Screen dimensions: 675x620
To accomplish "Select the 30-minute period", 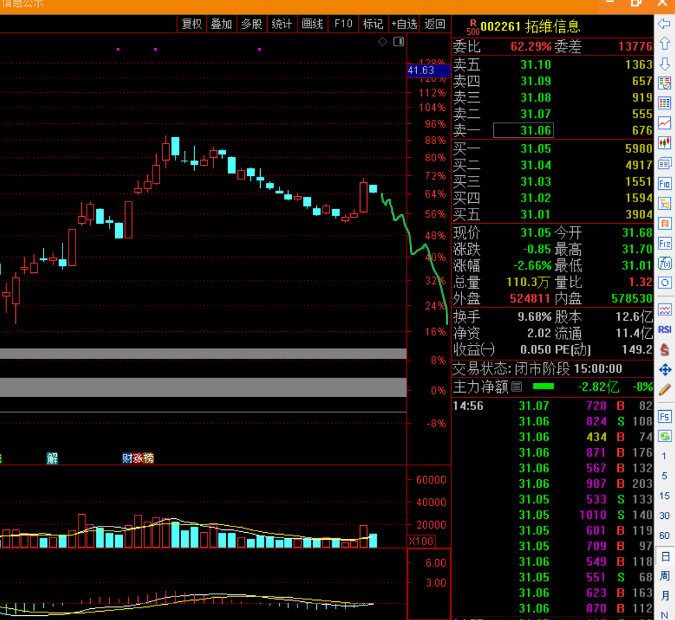I will coord(664,515).
